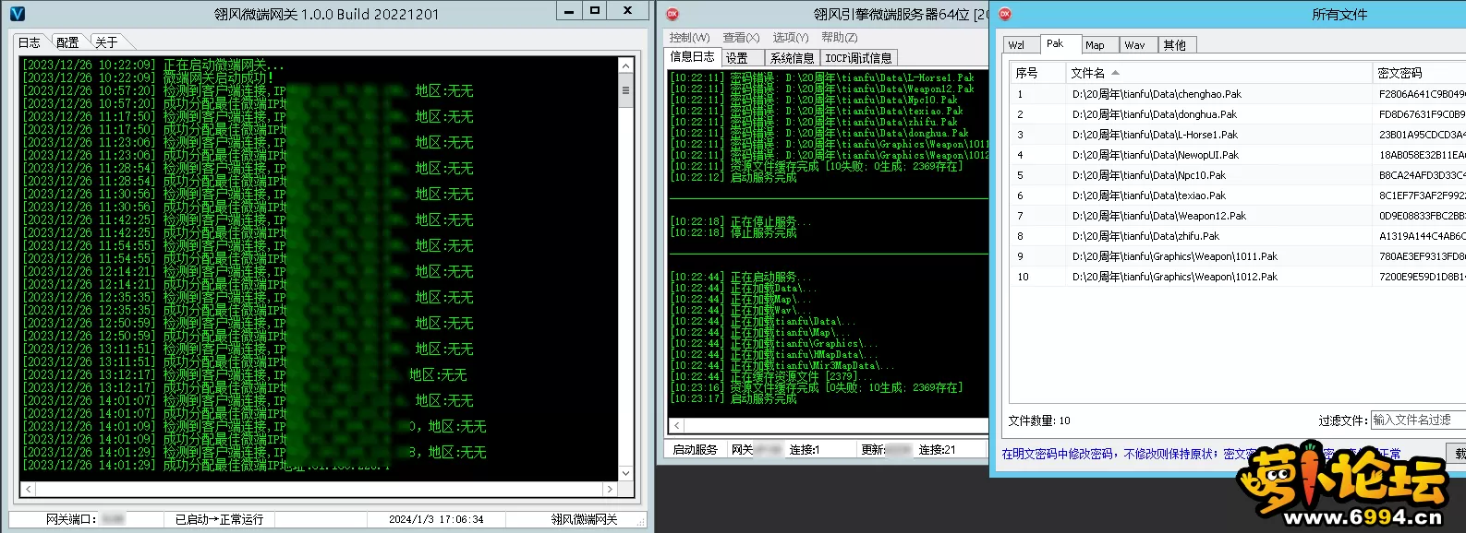Open the 帮助(Z) menu
The height and width of the screenshot is (533, 1466).
coord(839,38)
